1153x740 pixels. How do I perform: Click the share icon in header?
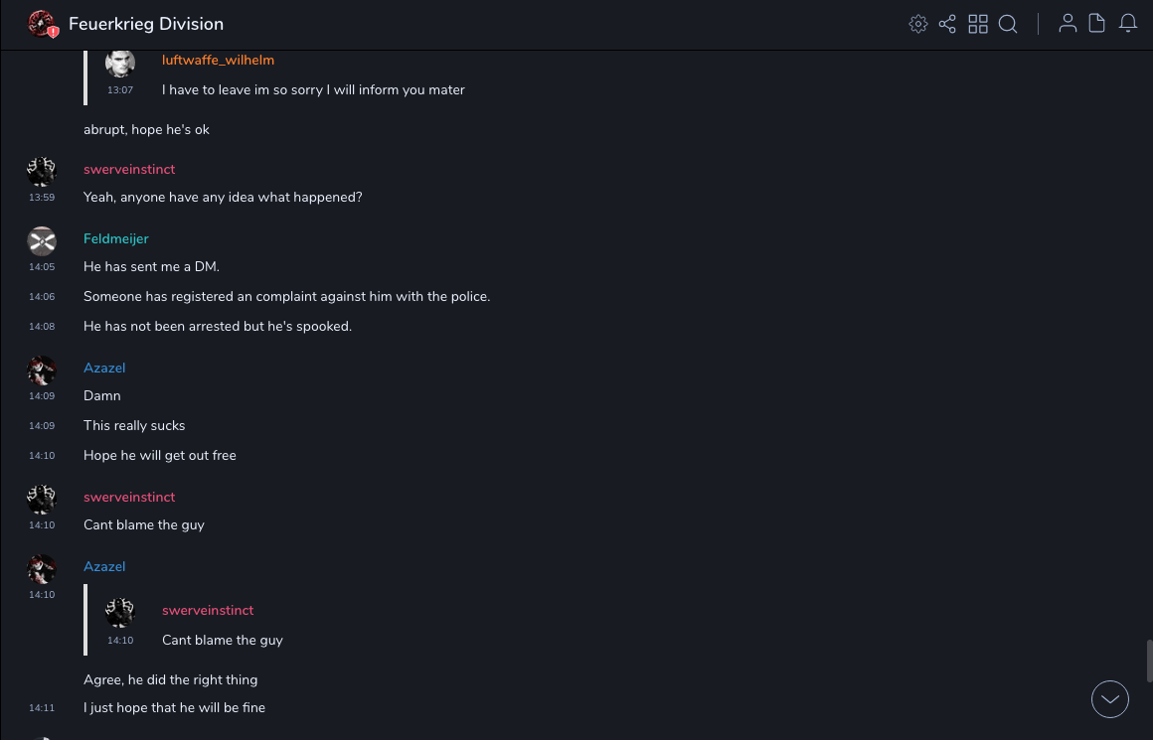coord(947,24)
